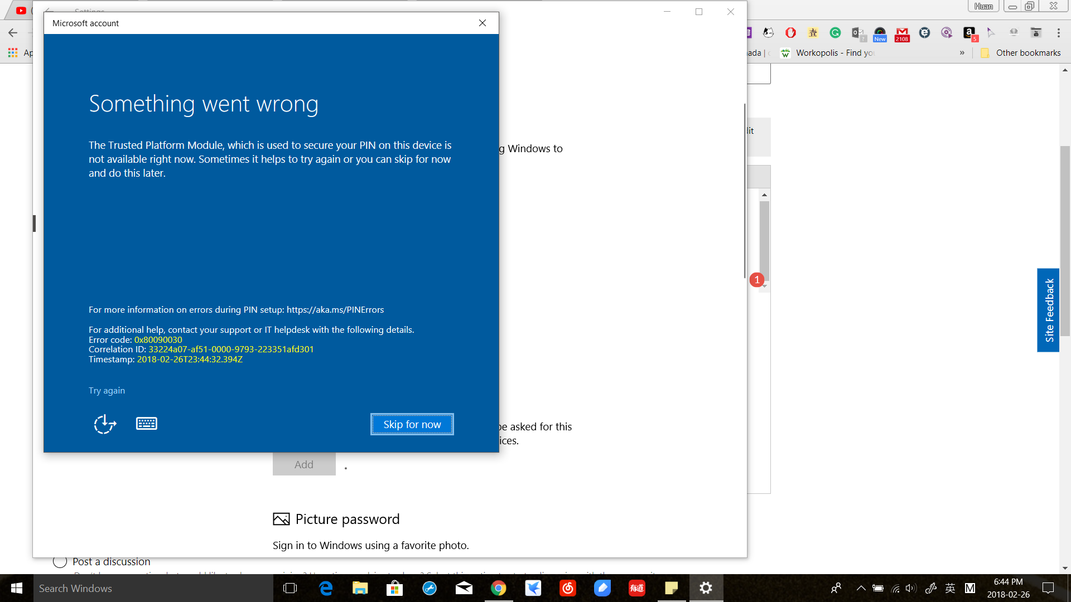Open Sticky Notes from the taskbar

point(671,588)
